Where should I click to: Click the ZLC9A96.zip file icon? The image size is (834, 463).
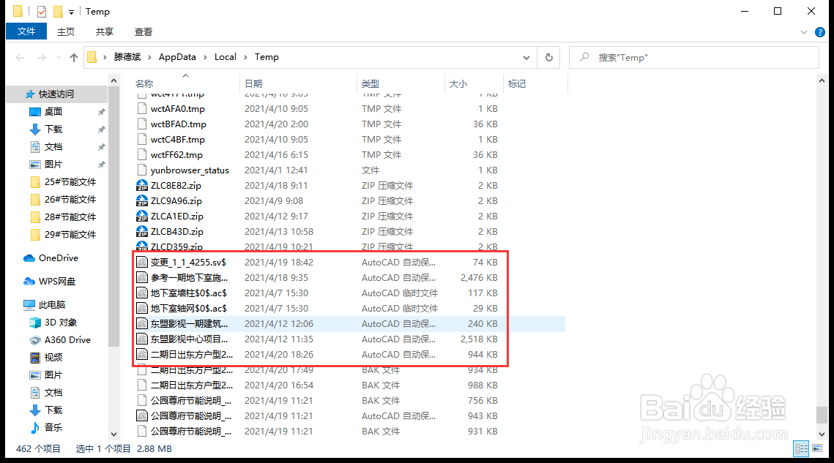click(142, 201)
